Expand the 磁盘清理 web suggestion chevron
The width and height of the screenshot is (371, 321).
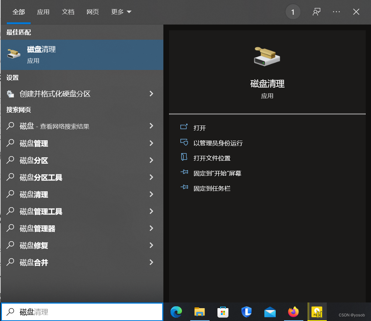click(x=151, y=194)
